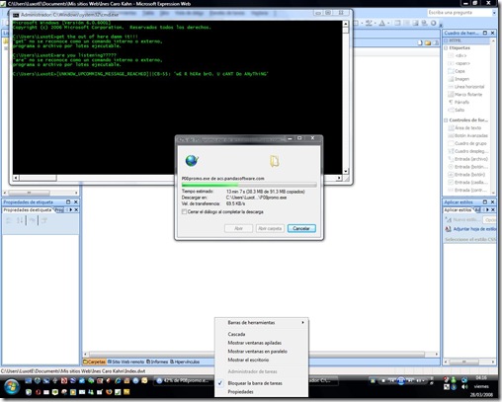Open the Firefox icon in quick launch
Screen dimensions: 502x402
pyautogui.click(x=109, y=392)
